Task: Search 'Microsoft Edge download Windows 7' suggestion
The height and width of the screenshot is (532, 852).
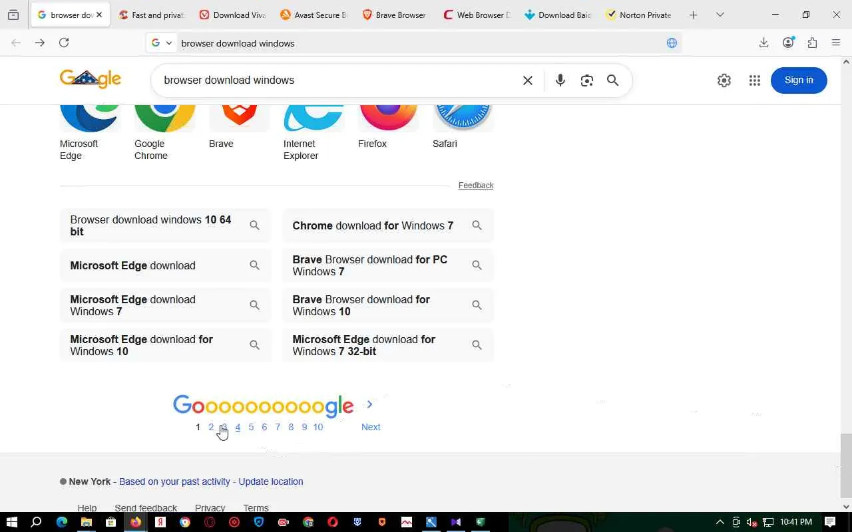Action: coord(166,305)
